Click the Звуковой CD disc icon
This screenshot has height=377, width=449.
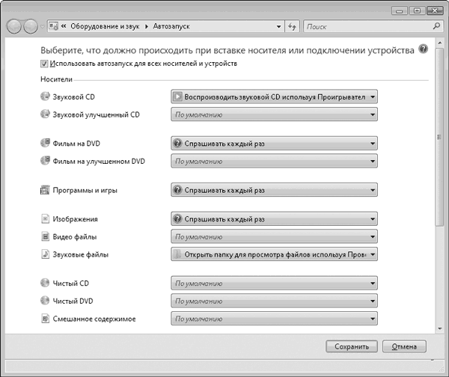(x=44, y=96)
